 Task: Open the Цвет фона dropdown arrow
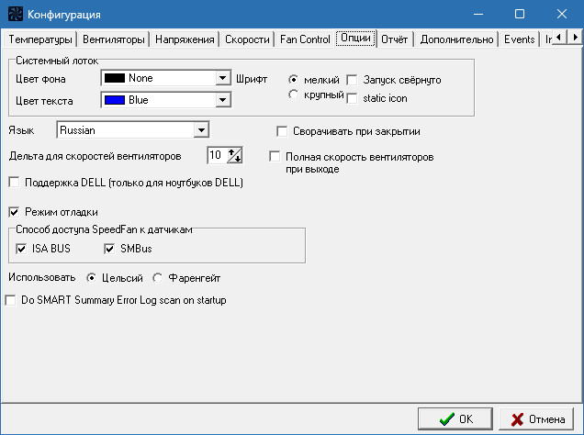(223, 78)
